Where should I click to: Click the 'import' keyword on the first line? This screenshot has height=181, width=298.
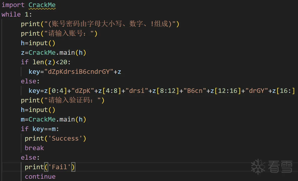point(13,5)
